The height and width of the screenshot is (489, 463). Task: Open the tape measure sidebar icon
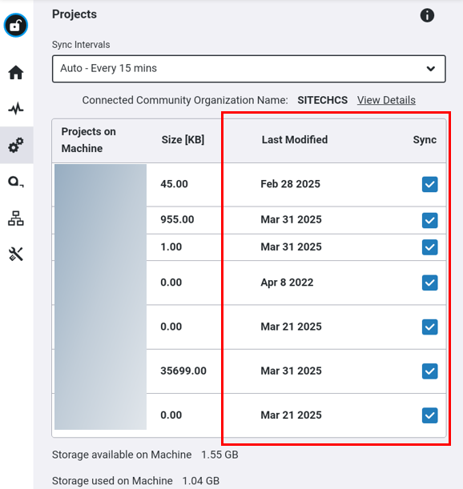(15, 182)
